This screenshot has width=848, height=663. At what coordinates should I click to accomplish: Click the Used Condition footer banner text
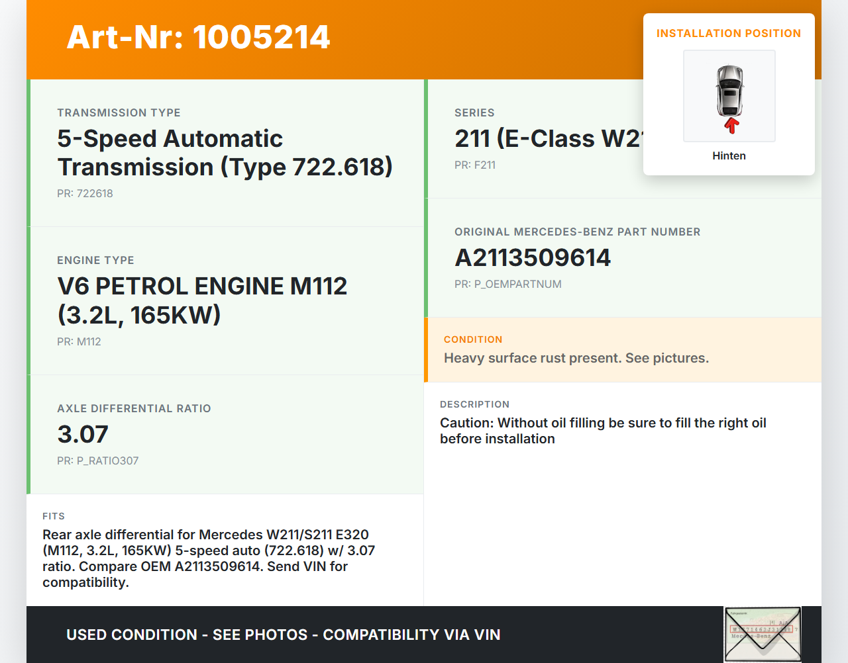283,635
